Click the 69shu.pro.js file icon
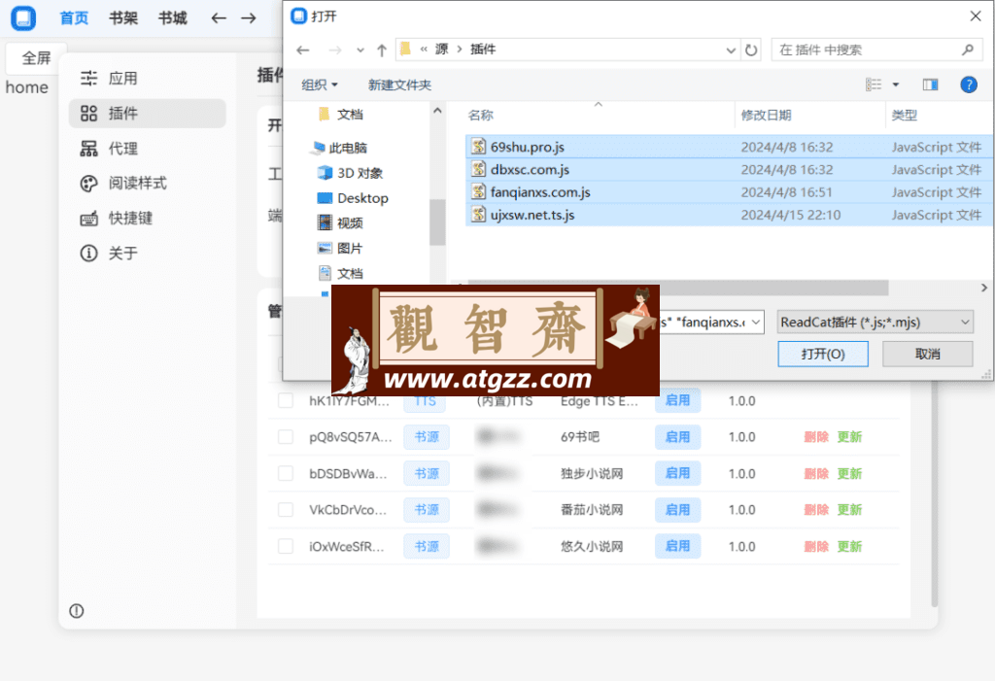The width and height of the screenshot is (995, 681). 479,147
